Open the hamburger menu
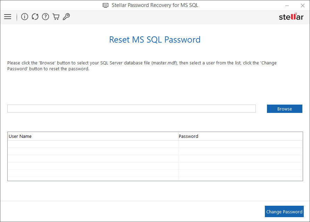310x222 pixels. 8,17
